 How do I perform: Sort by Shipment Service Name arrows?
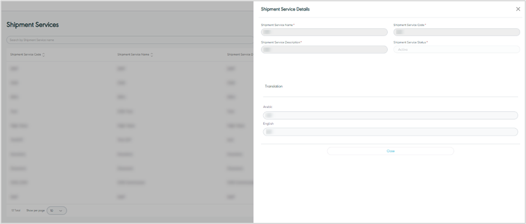[x=152, y=54]
